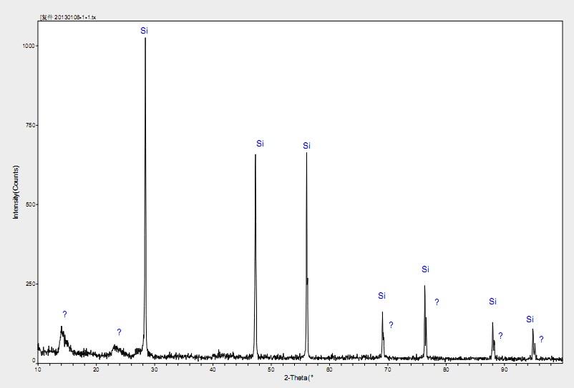Click the tip of the tallest Si peak
Image resolution: width=574 pixels, height=388 pixels.
[145, 38]
